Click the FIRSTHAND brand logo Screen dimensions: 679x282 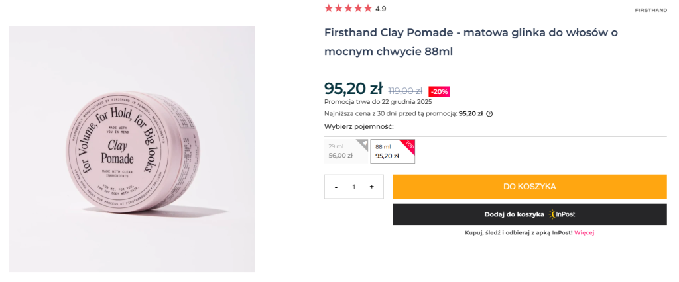click(x=650, y=10)
